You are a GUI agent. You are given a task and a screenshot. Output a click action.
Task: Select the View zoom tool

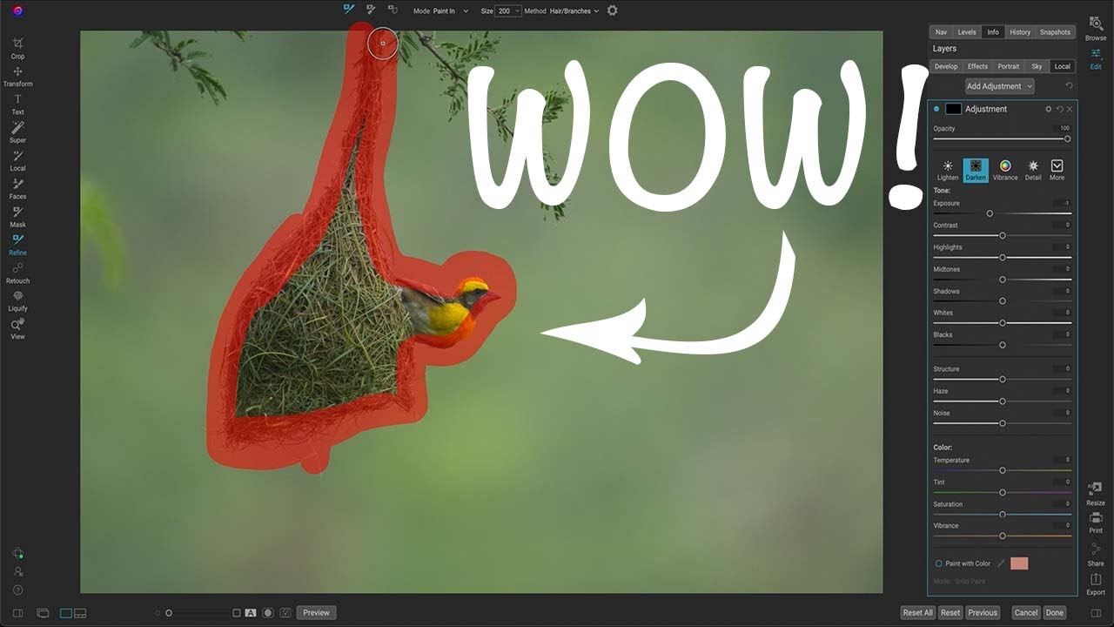pos(17,328)
